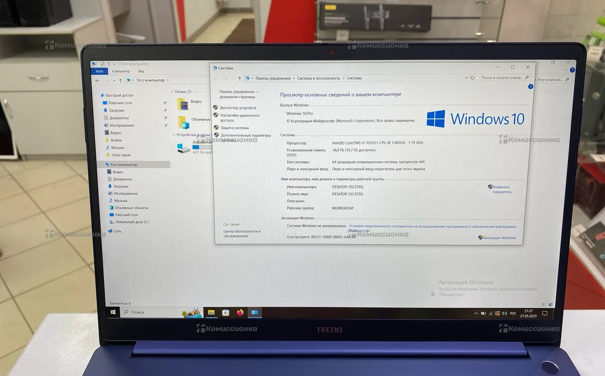This screenshot has height=376, width=605.
Task: Click search field in Control Panel
Action: pyautogui.click(x=505, y=77)
